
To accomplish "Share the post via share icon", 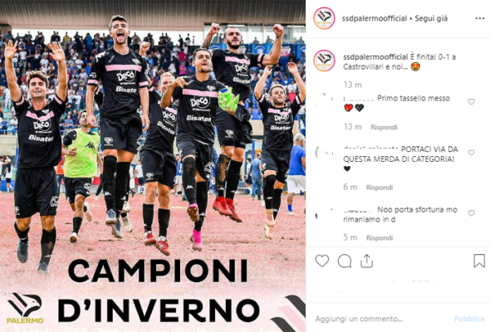I will 366,261.
